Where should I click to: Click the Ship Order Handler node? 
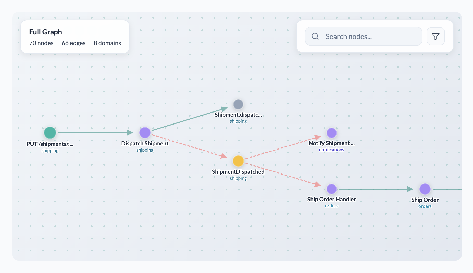(331, 189)
